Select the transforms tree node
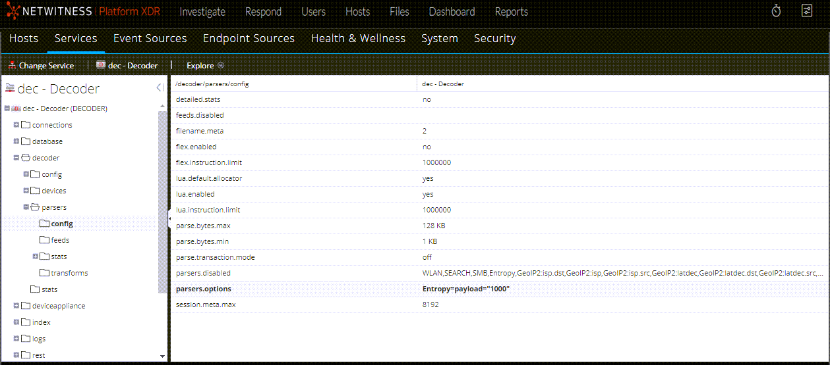The width and height of the screenshot is (830, 365). pos(69,273)
